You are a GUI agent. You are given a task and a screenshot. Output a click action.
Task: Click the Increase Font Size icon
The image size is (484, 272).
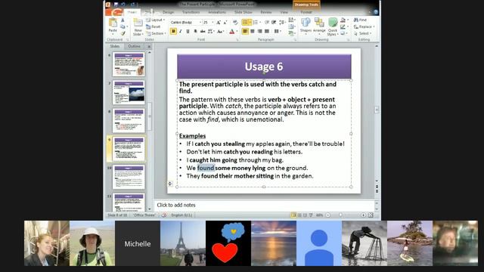(x=219, y=23)
